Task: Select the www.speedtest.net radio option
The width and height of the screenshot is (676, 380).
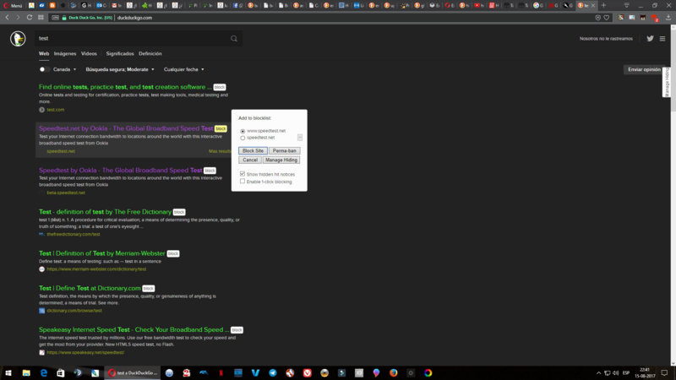Action: pyautogui.click(x=243, y=131)
